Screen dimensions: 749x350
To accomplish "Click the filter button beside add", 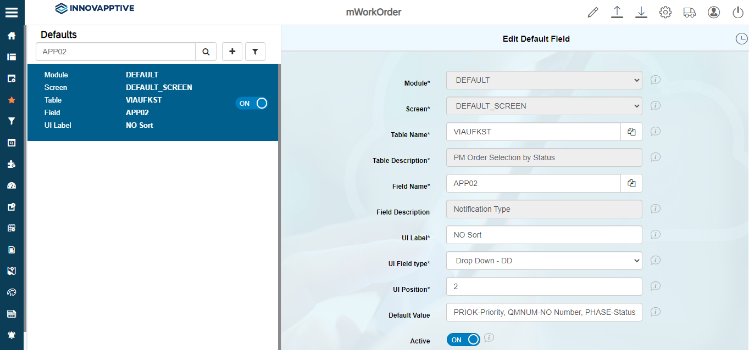I will pyautogui.click(x=255, y=52).
